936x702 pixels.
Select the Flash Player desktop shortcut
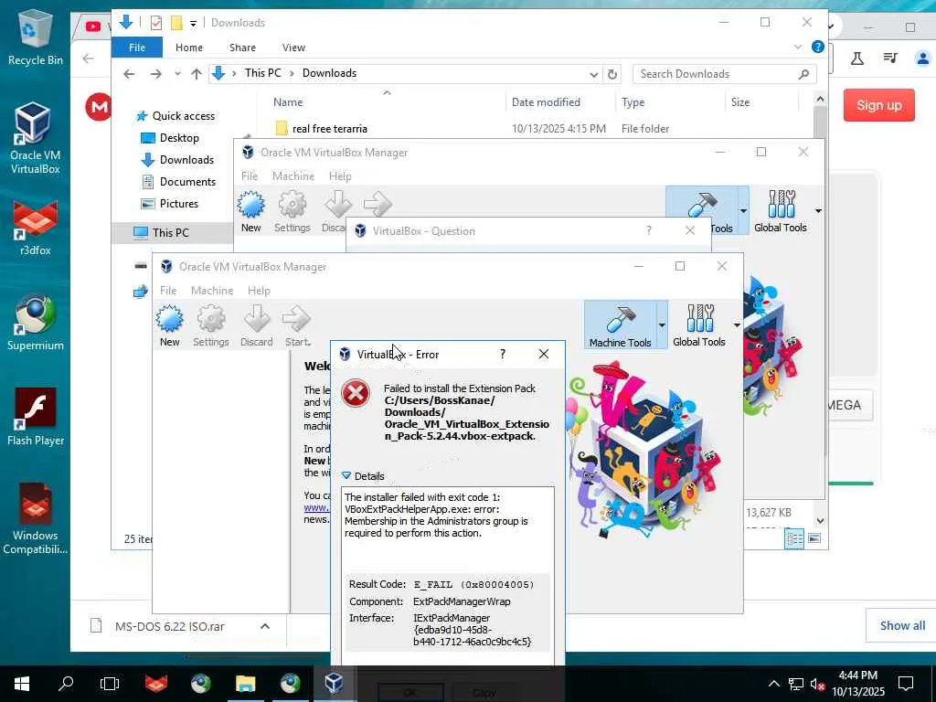coord(36,417)
